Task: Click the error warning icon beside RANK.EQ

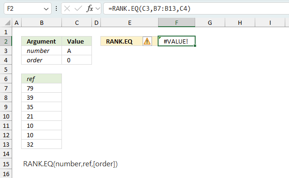Action: (x=147, y=41)
